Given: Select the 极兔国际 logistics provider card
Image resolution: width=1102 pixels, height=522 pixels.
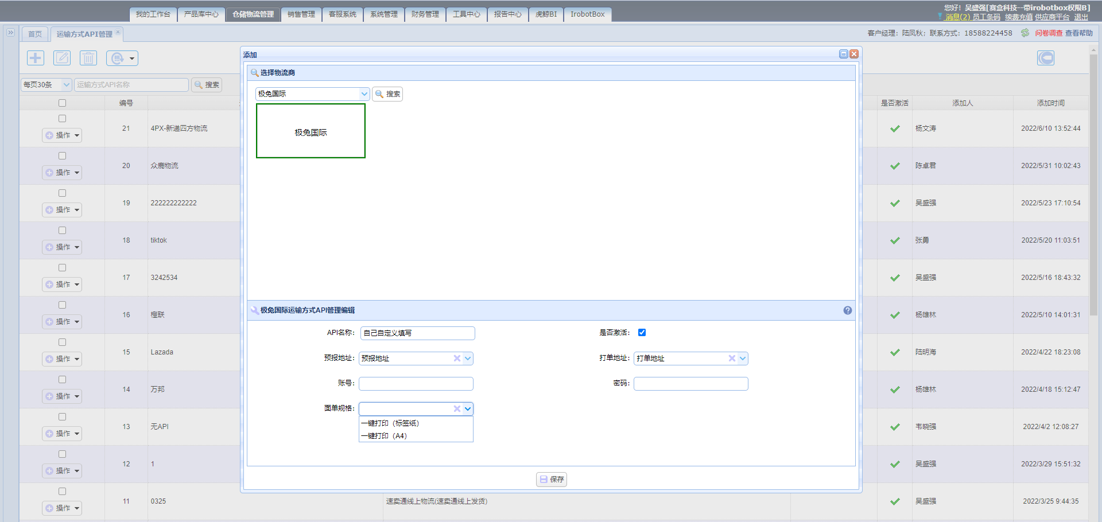Looking at the screenshot, I should coord(311,131).
